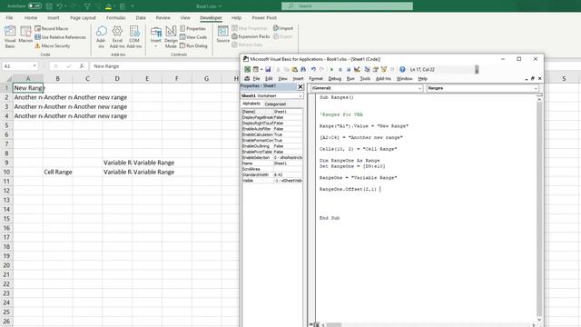Open the Excel File tab
The height and width of the screenshot is (327, 581).
pos(9,18)
